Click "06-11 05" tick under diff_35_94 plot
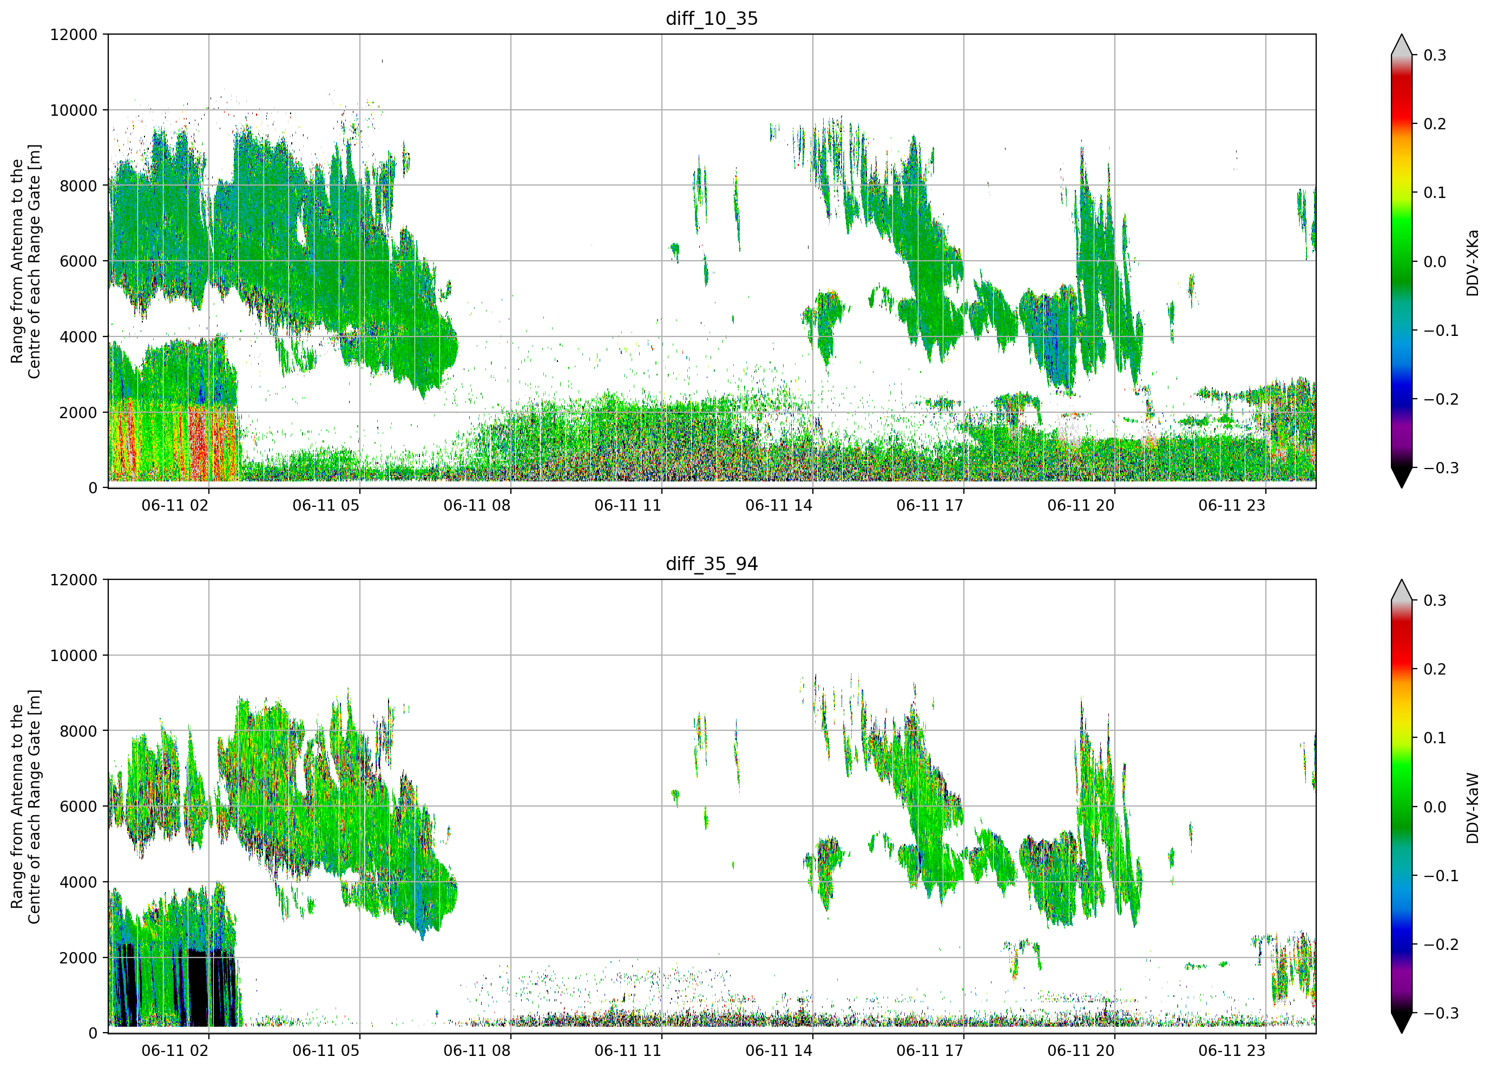 (326, 1051)
